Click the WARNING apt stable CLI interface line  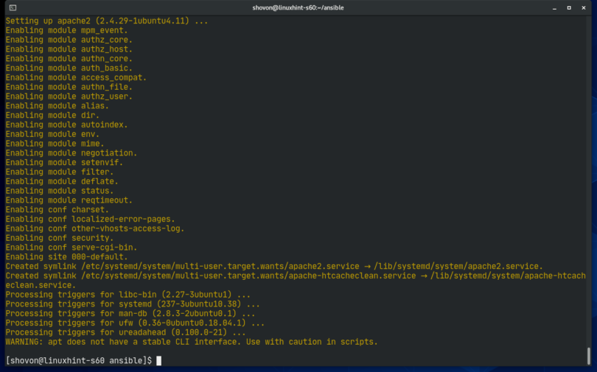coord(192,342)
